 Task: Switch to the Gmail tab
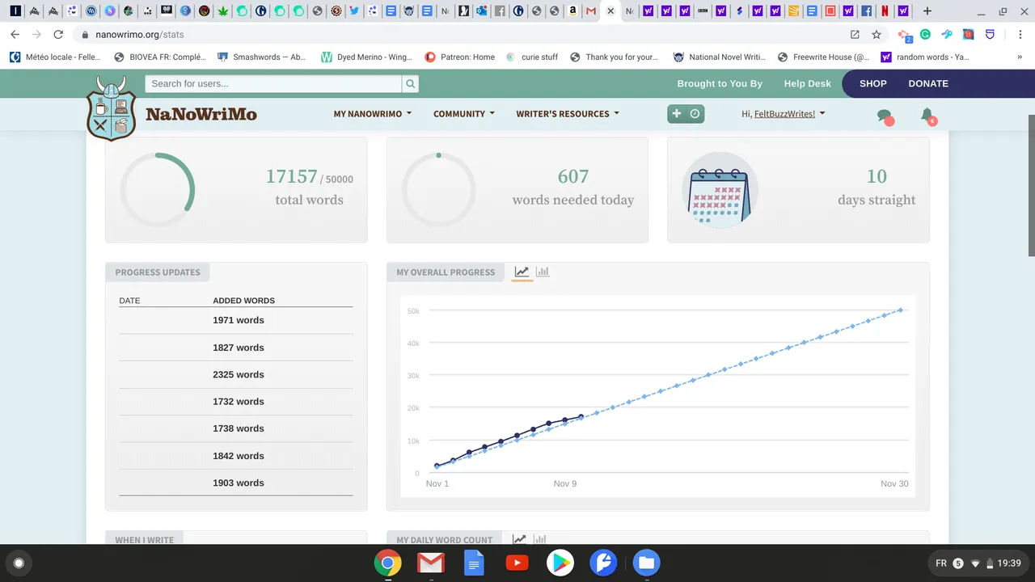click(591, 11)
